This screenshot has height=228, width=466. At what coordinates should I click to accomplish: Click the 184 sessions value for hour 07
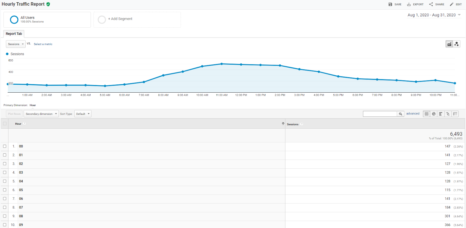click(447, 207)
